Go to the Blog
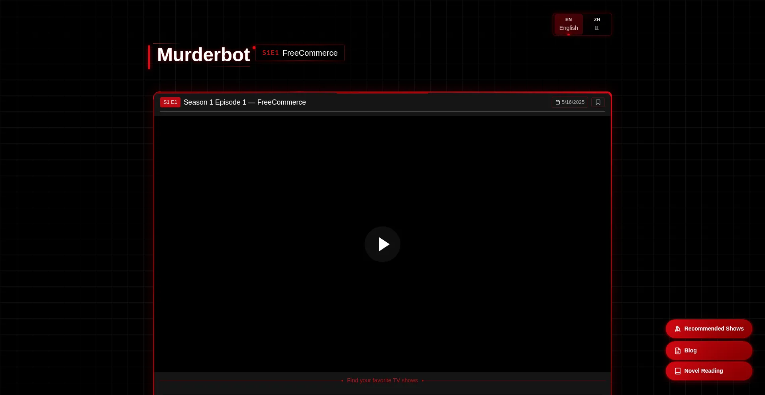 tap(708, 351)
